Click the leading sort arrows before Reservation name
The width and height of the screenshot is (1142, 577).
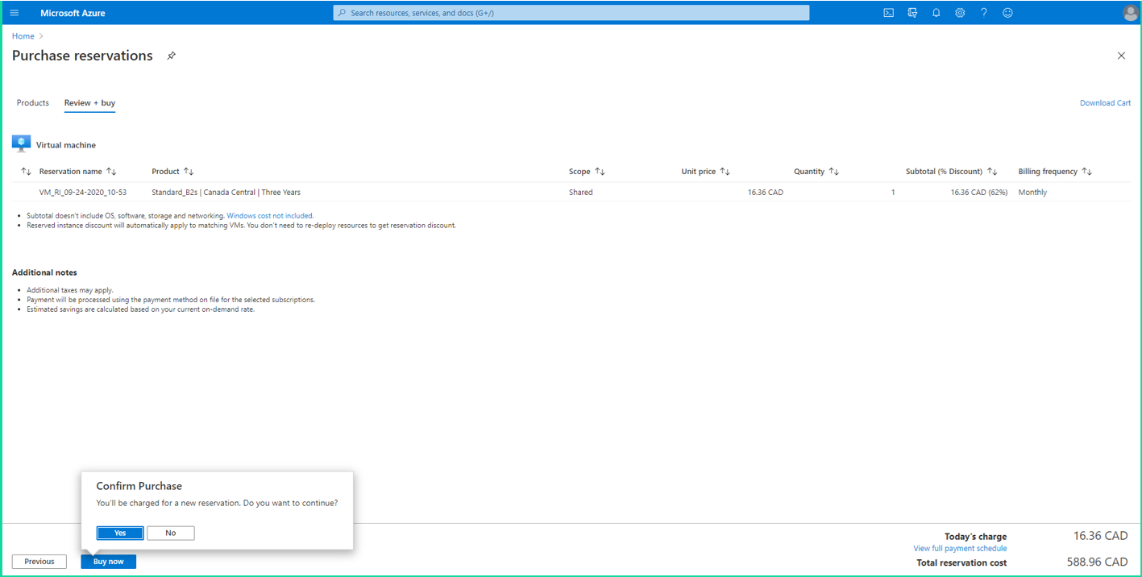tap(26, 172)
